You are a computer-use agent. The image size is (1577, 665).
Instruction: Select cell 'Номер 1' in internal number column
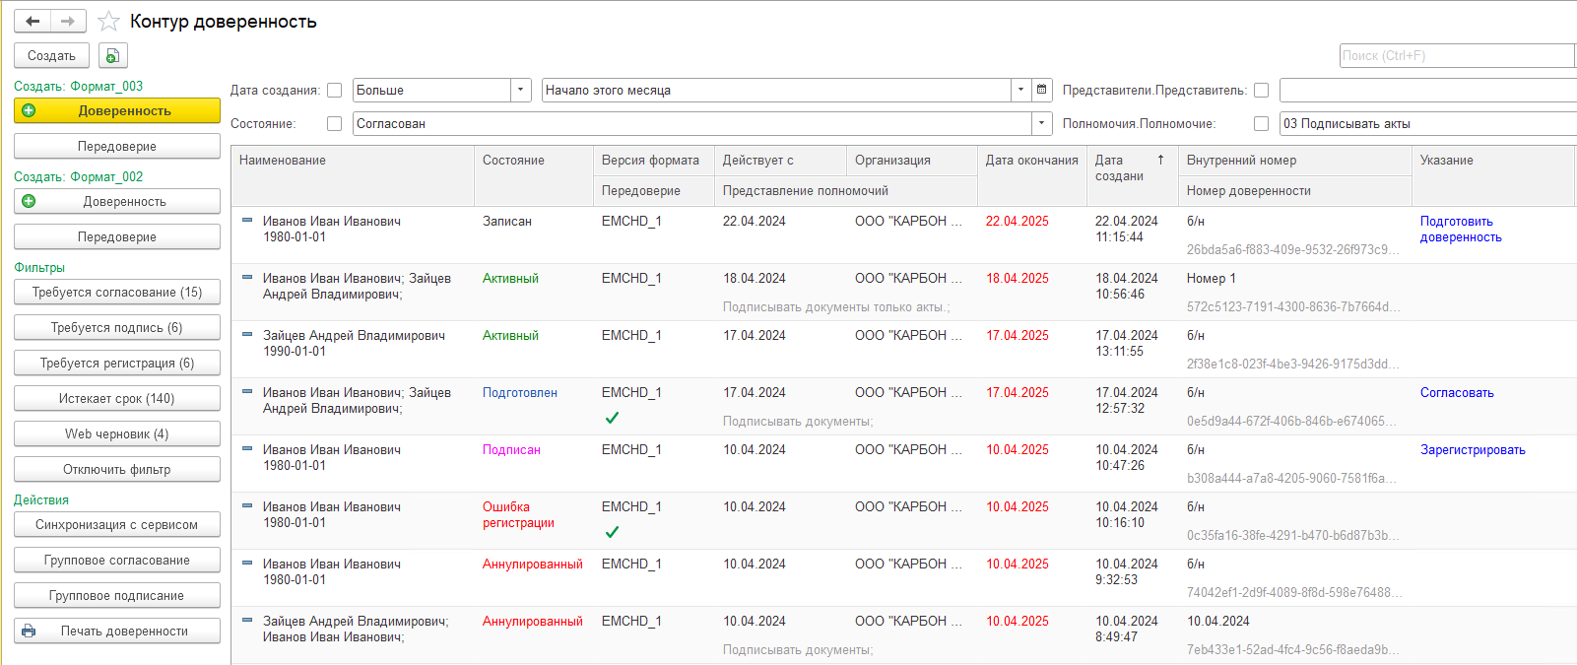1211,278
